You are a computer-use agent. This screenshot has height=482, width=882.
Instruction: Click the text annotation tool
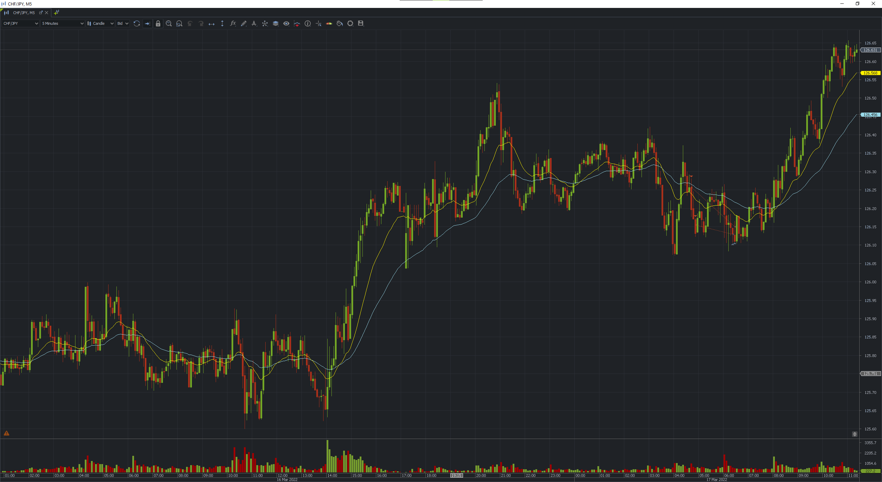254,23
